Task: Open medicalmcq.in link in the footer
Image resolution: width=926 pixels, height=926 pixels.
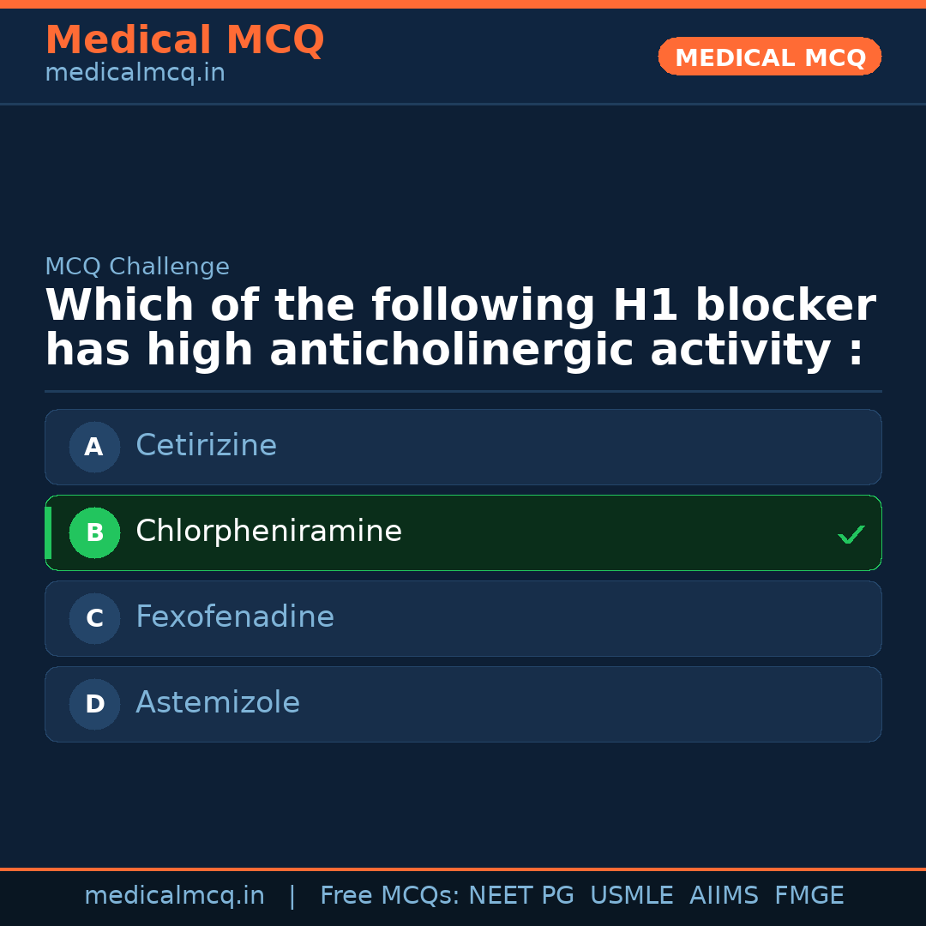Action: click(x=174, y=896)
